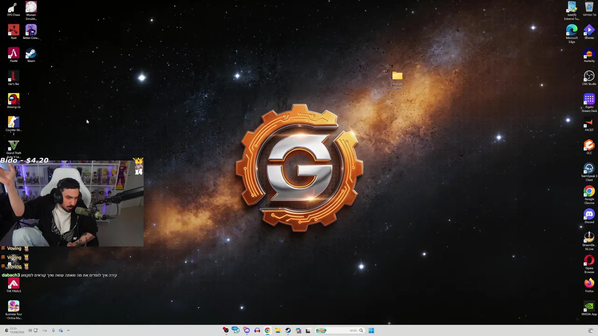Open the Business Tour desktop icon
598x336 pixels.
pyautogui.click(x=14, y=310)
